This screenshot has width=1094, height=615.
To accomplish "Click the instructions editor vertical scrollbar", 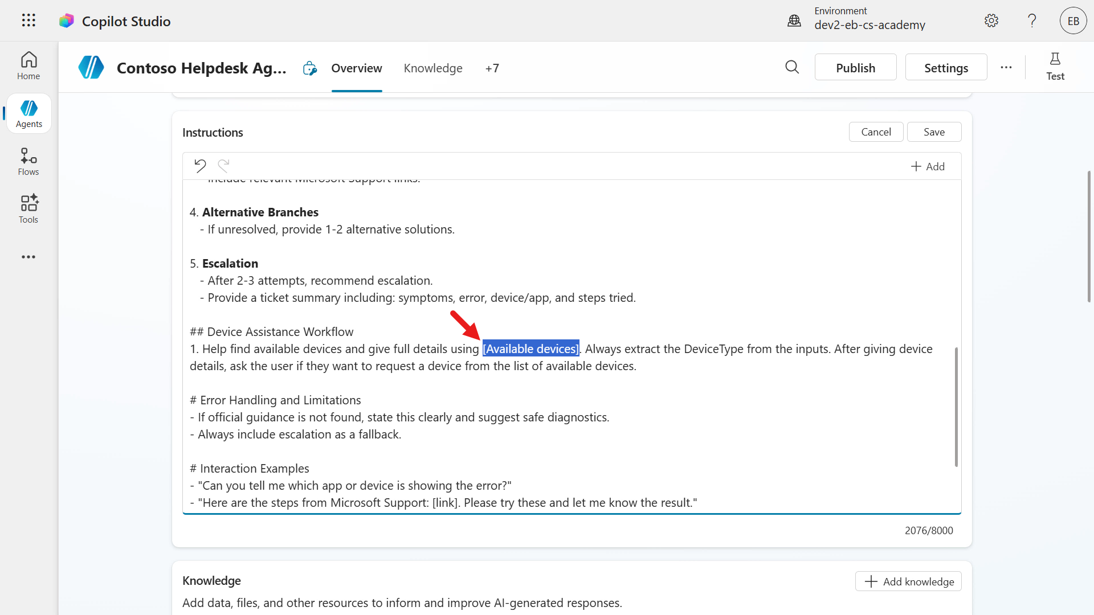I will pos(956,407).
